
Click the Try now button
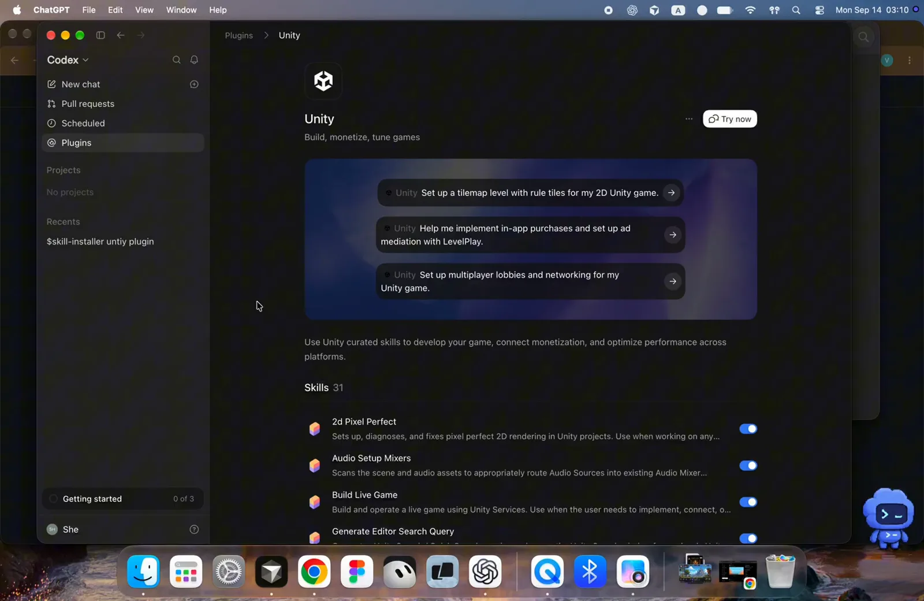[x=730, y=119]
